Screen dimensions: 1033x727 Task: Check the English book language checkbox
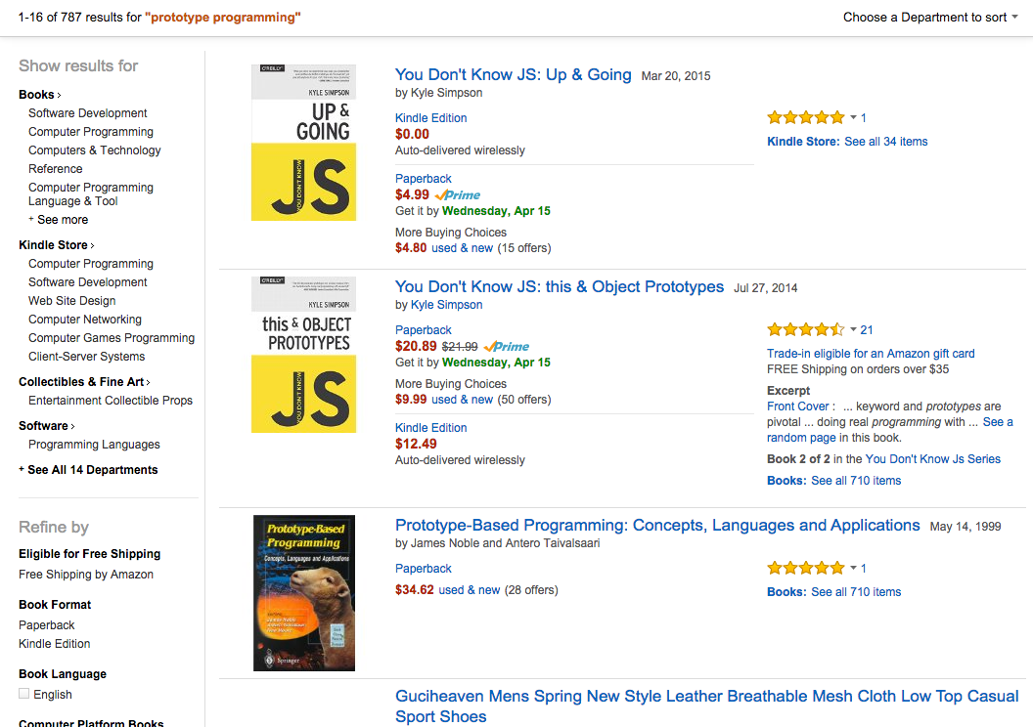[x=24, y=694]
